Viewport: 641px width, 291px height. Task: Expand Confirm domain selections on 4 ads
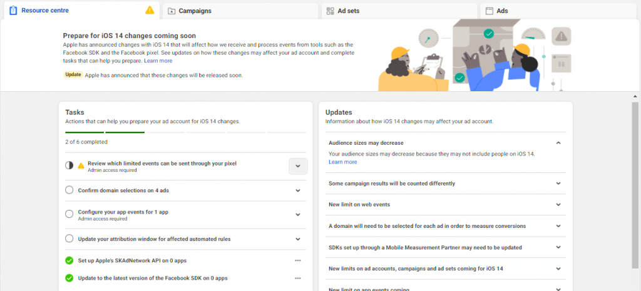coord(298,190)
